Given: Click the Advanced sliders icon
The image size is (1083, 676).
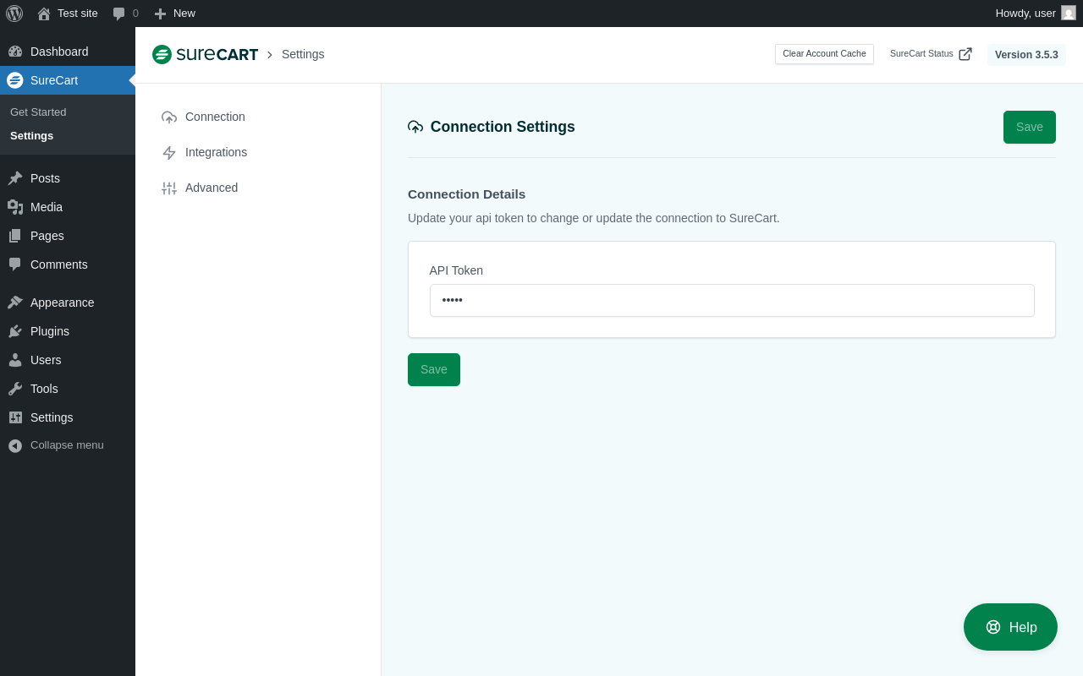Looking at the screenshot, I should point(169,188).
